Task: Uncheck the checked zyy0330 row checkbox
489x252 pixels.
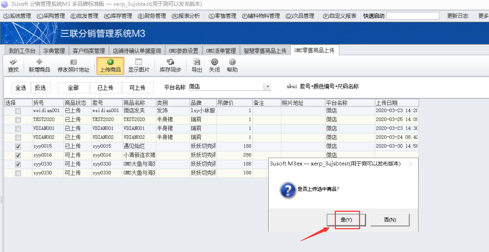Action: click(18, 164)
